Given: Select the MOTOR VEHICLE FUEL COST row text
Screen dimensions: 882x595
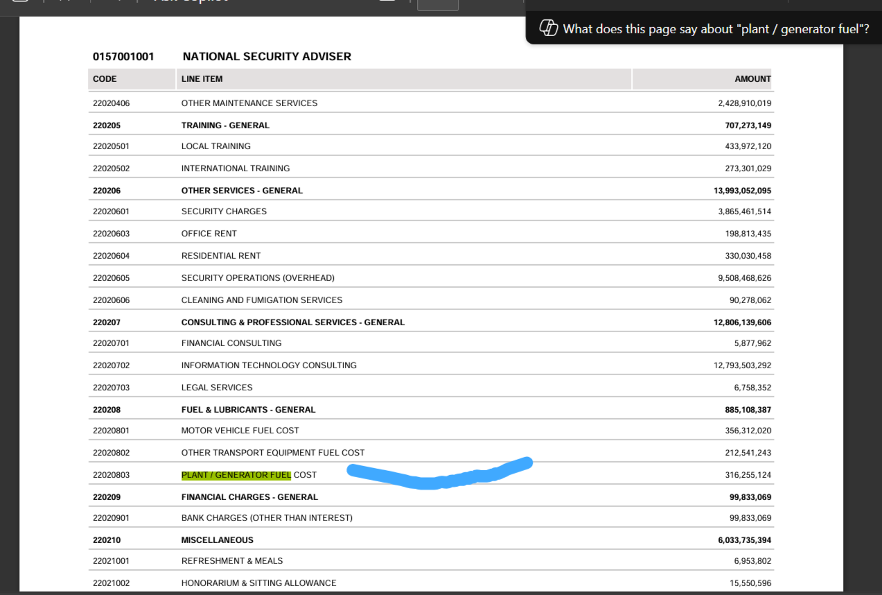Looking at the screenshot, I should 240,431.
